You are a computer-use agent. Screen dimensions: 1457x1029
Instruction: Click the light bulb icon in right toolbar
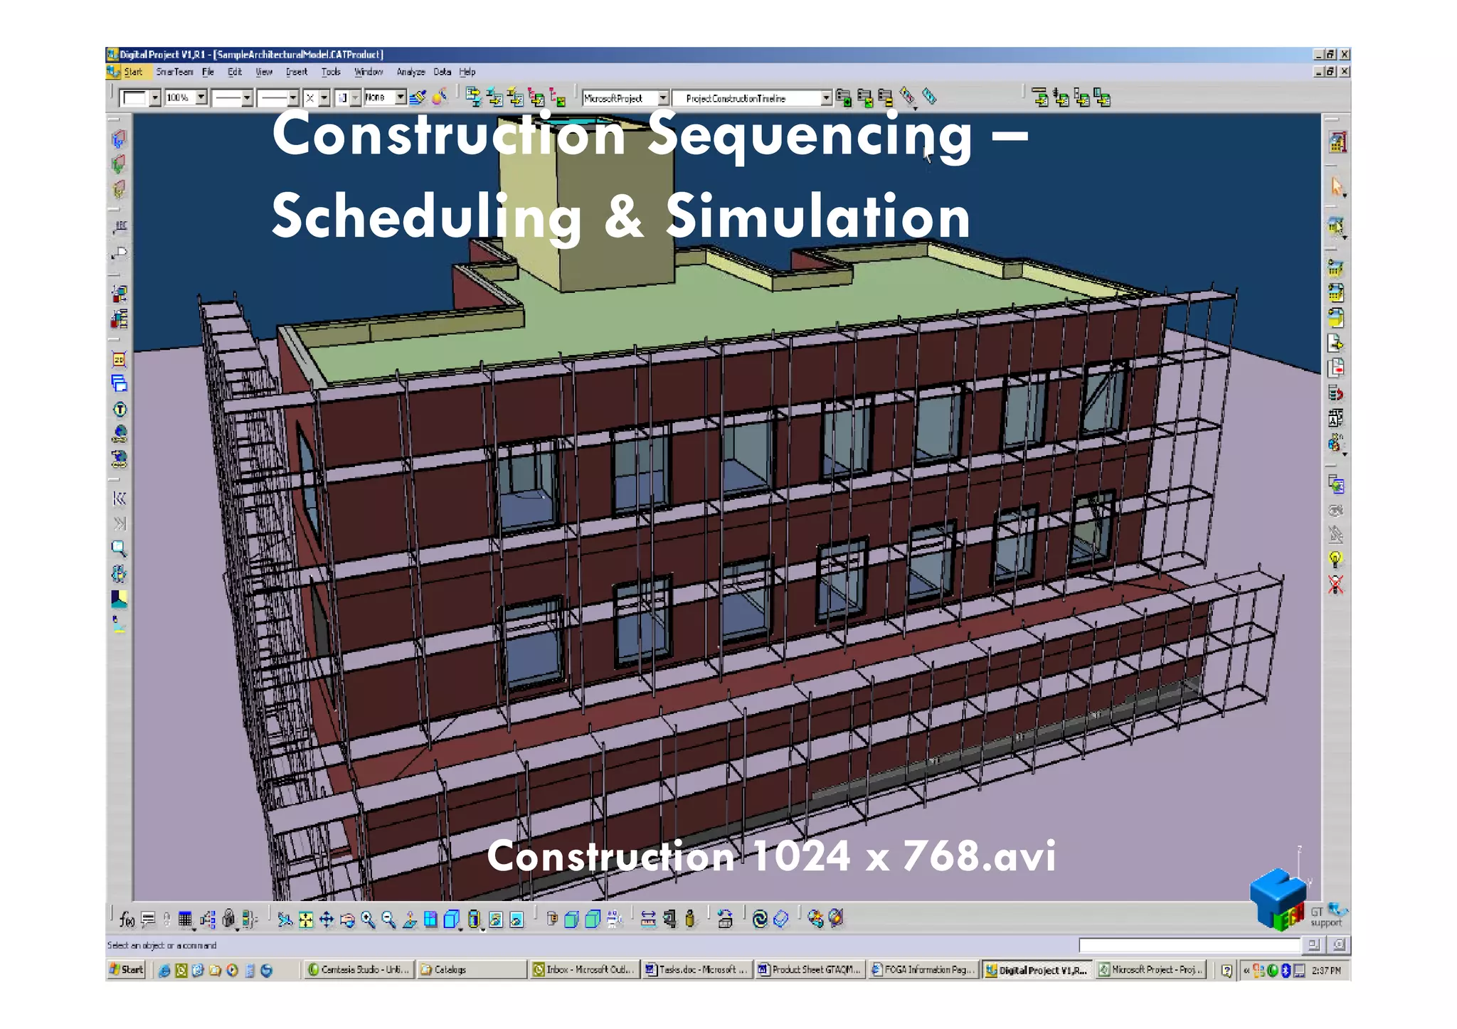click(x=1335, y=560)
